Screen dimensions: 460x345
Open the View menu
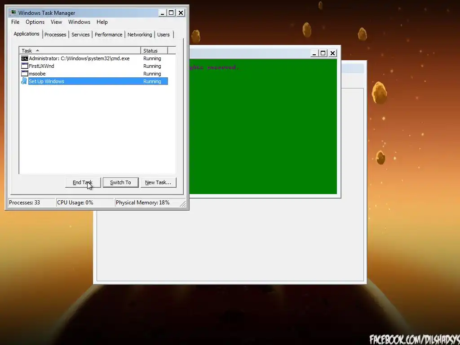pyautogui.click(x=56, y=22)
